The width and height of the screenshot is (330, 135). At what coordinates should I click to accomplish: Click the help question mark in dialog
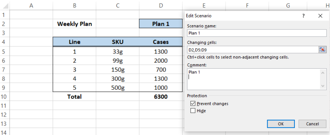pos(303,16)
